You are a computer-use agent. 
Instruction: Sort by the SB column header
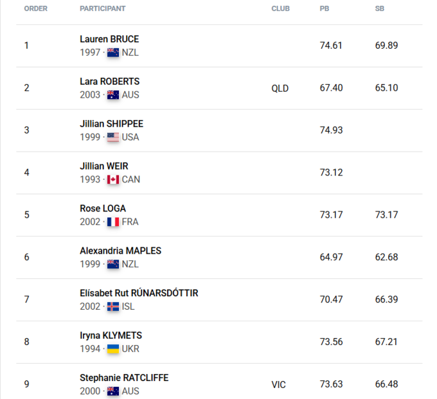(380, 9)
